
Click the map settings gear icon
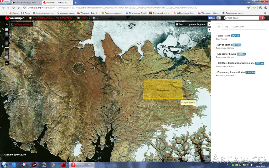click(7, 24)
